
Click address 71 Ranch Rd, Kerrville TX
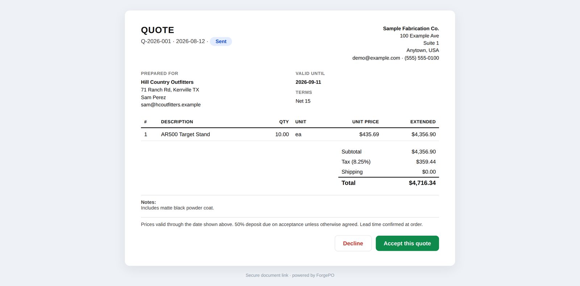click(170, 90)
